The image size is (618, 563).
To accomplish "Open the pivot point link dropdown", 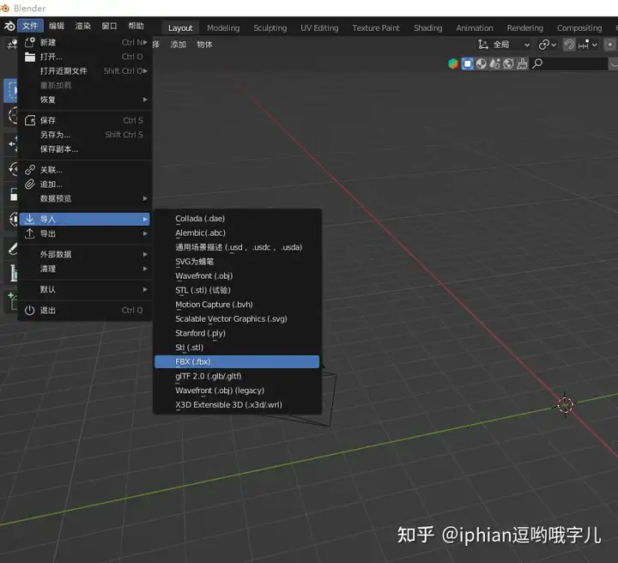I will pos(548,45).
